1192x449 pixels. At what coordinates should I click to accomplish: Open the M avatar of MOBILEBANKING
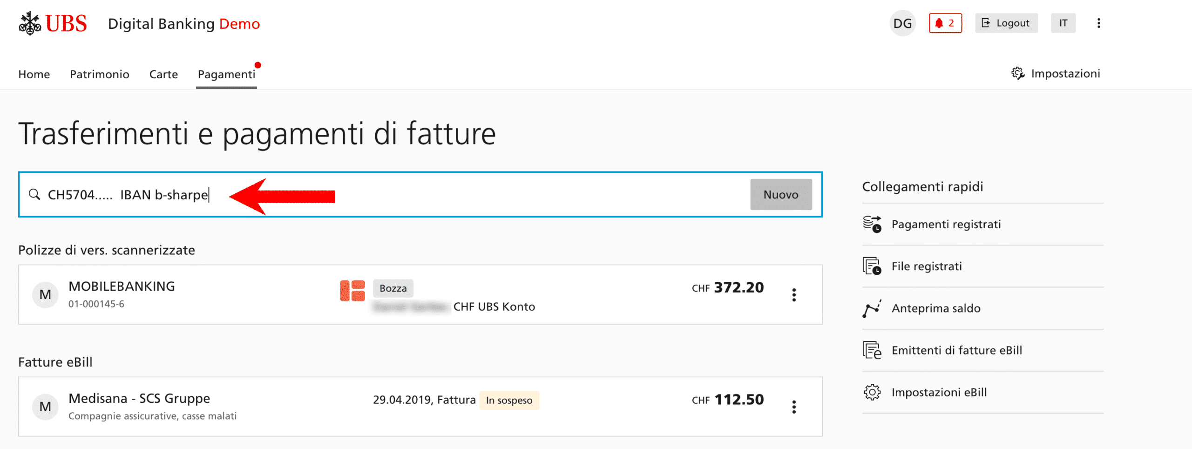[45, 294]
